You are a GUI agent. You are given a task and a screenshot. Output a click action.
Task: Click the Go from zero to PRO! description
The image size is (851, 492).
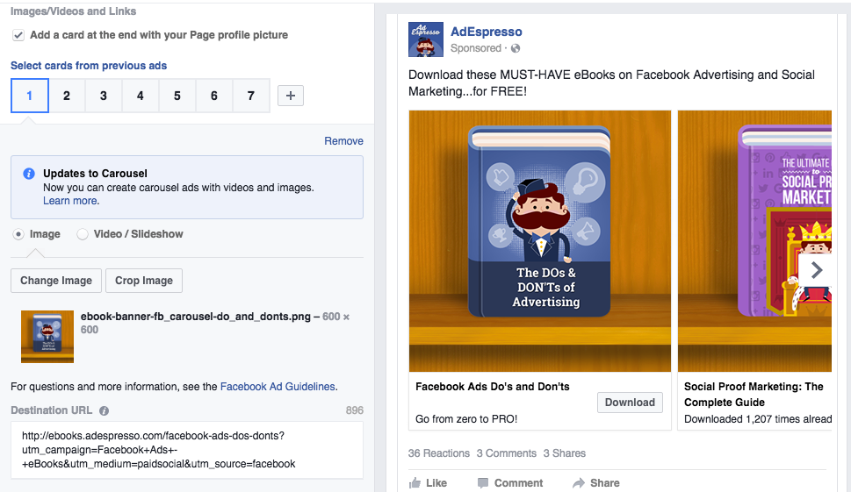[466, 419]
